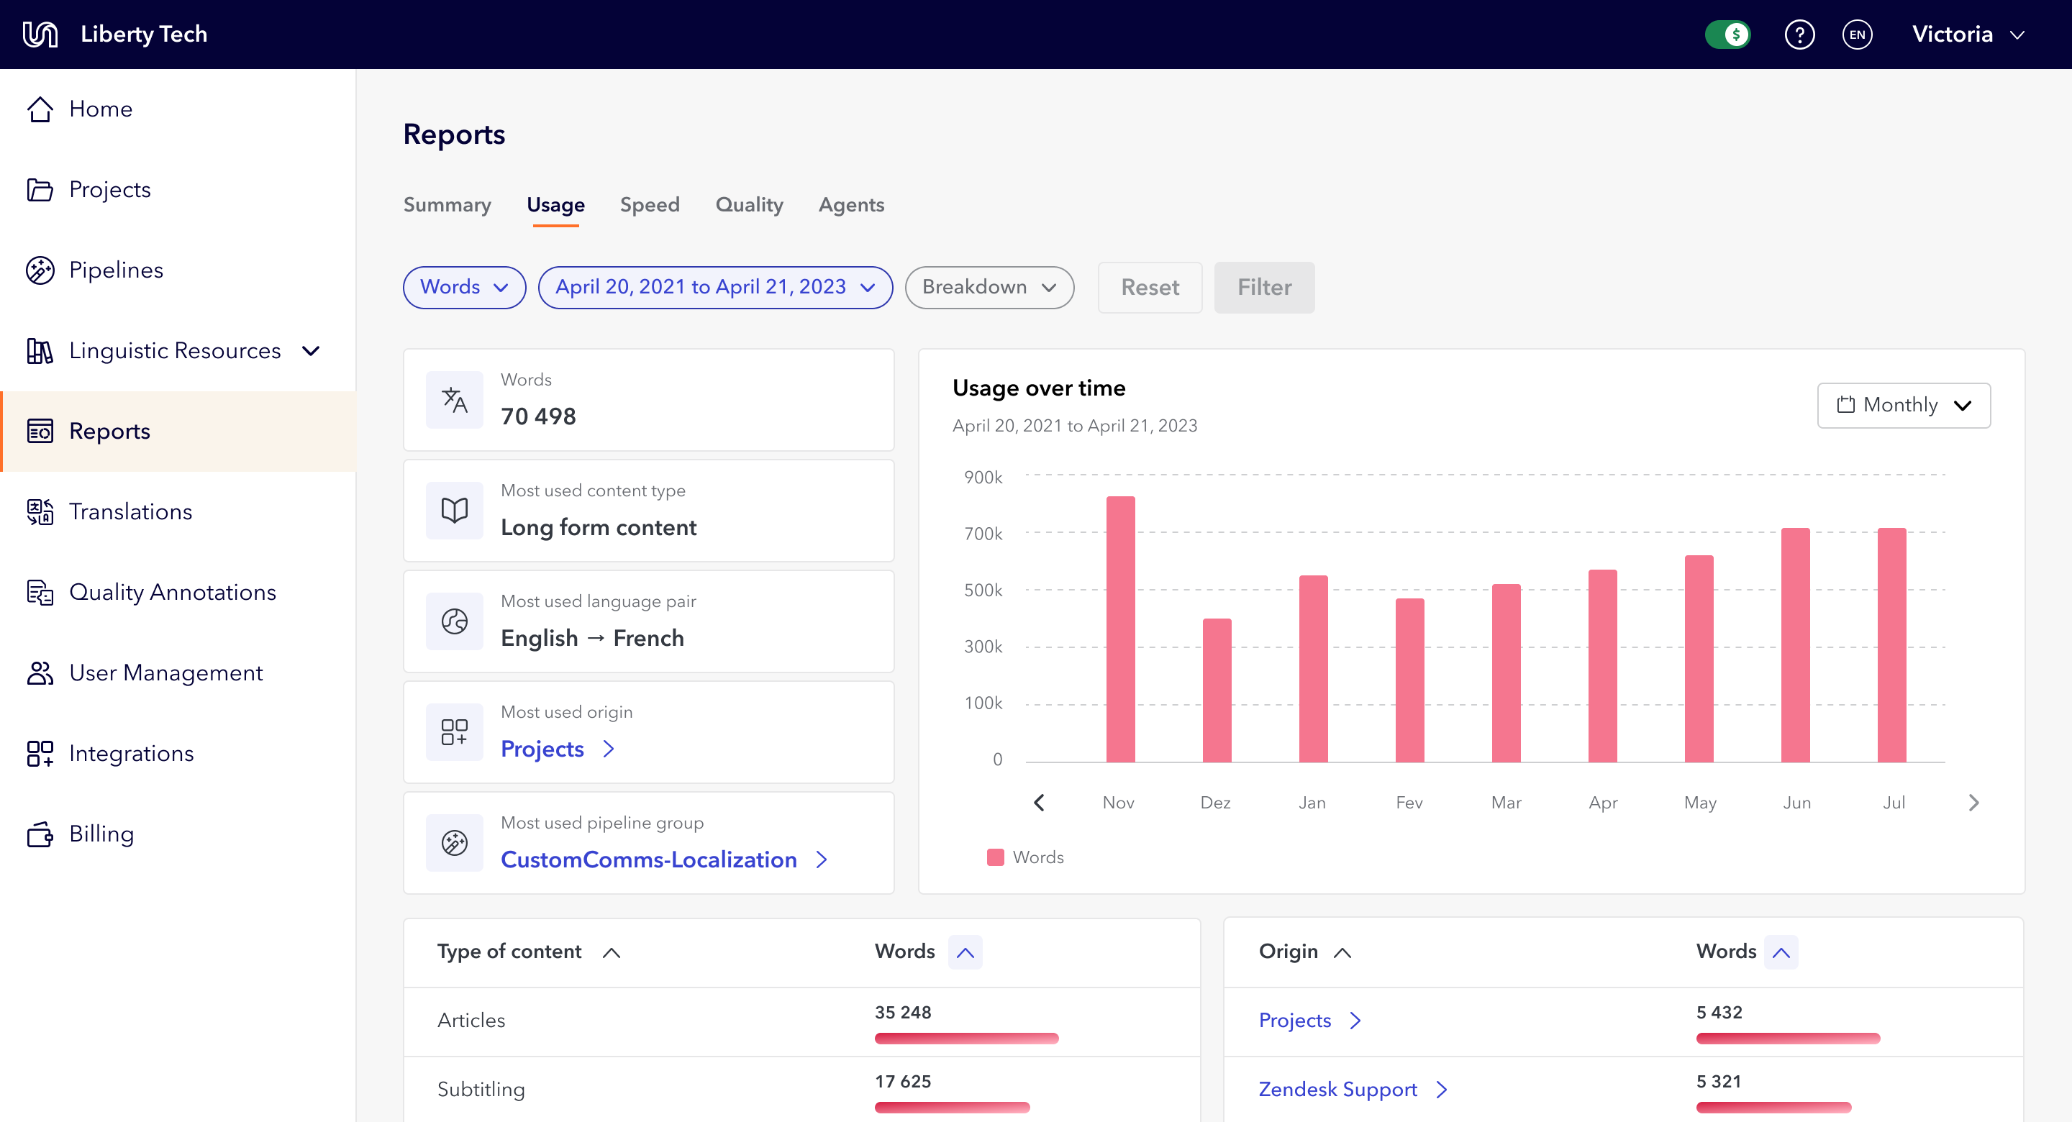
Task: Click the English → French language pair
Action: (593, 638)
